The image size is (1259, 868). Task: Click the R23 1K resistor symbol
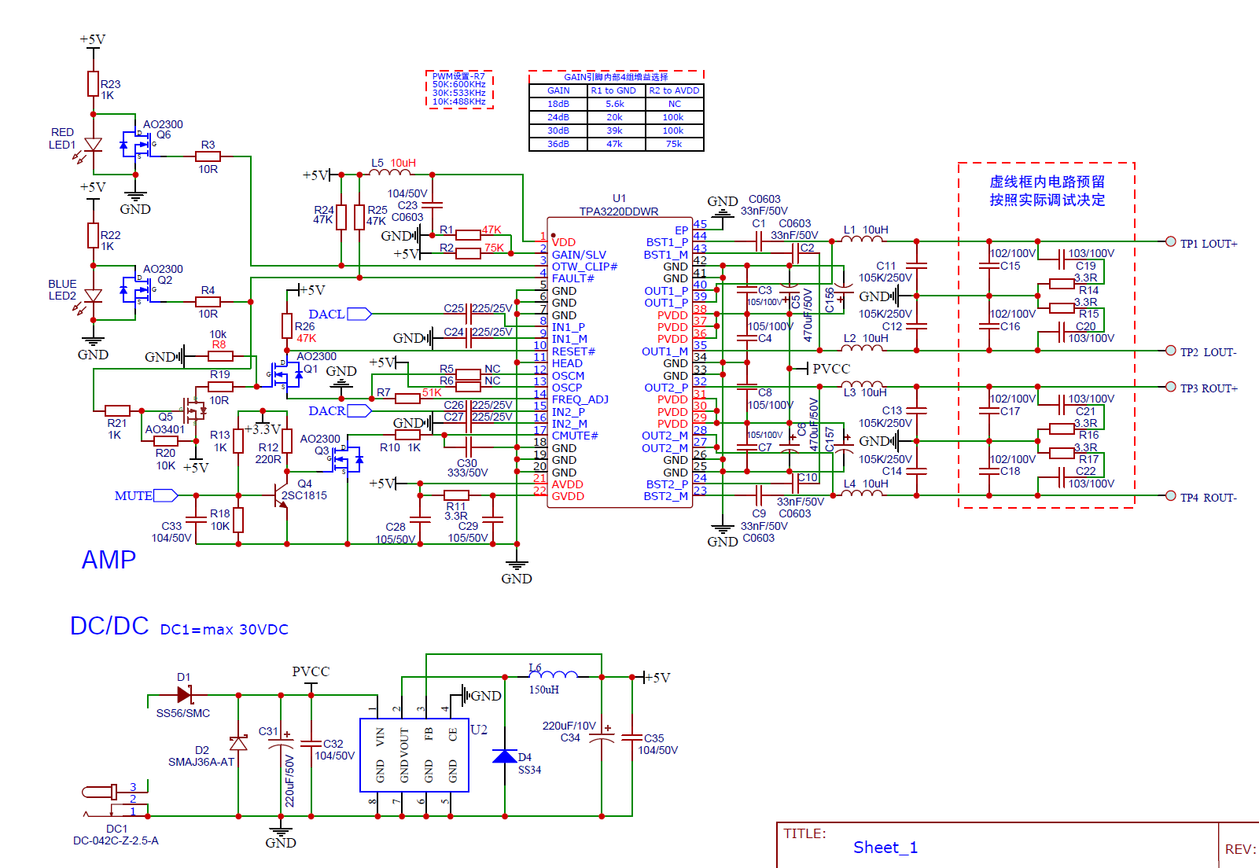[93, 83]
